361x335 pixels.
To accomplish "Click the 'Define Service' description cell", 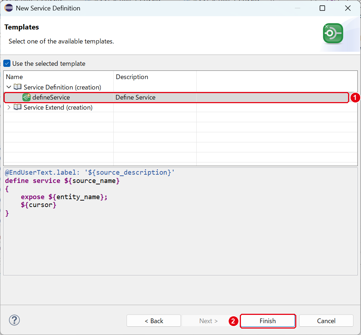I will point(135,97).
